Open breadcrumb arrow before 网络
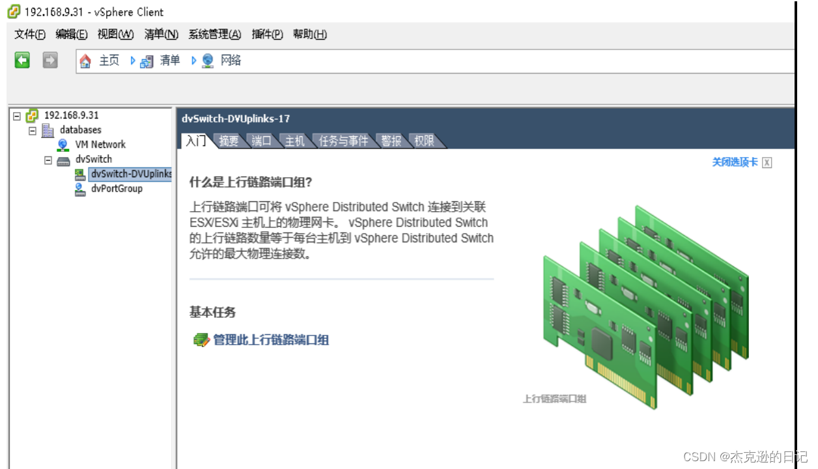This screenshot has width=818, height=469. pos(193,61)
